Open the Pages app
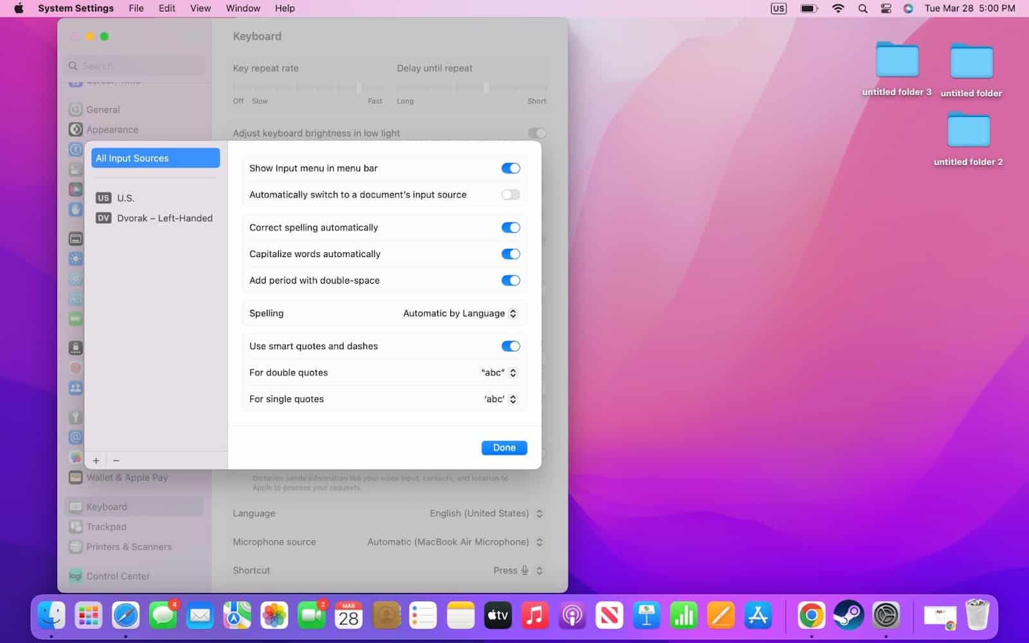Viewport: 1029px width, 643px height. point(720,615)
